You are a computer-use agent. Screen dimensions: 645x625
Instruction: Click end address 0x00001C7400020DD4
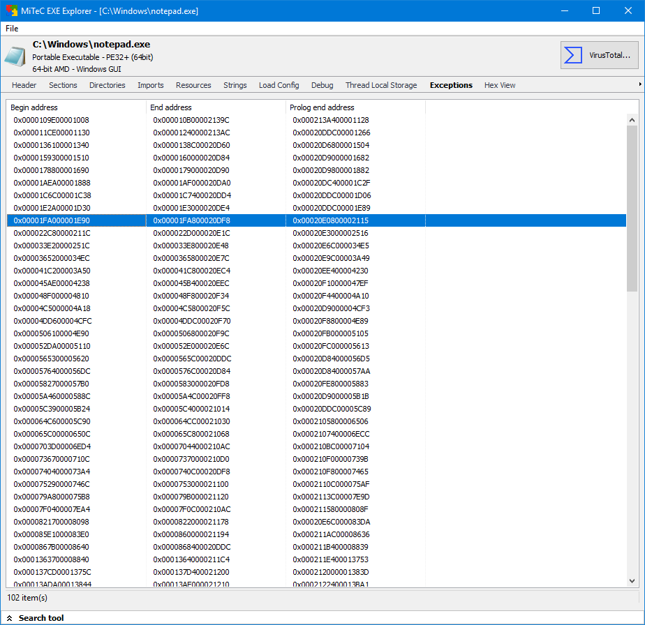[192, 195]
